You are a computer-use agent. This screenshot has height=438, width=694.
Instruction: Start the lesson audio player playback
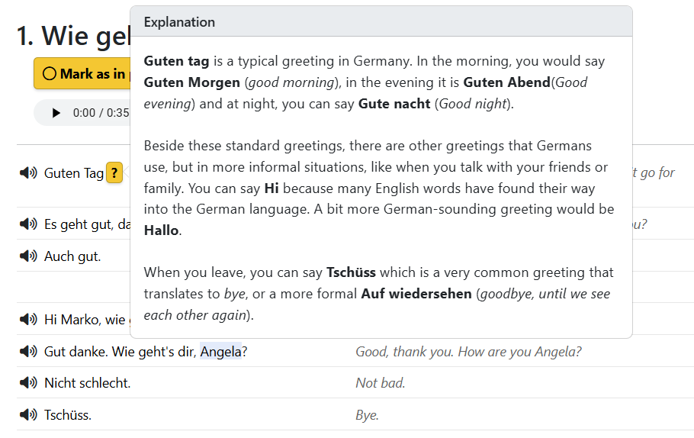coord(56,113)
